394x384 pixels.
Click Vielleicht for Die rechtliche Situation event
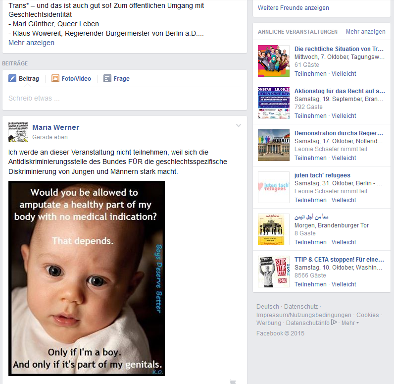tap(344, 74)
